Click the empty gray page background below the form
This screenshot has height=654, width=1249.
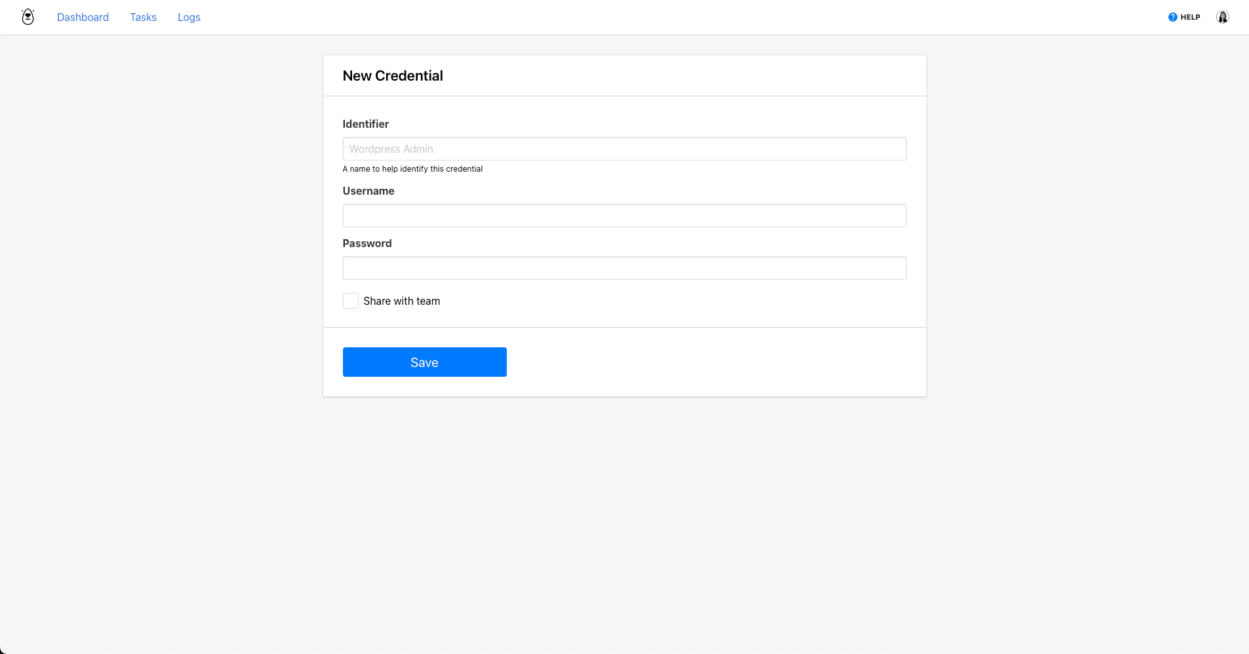coord(624,524)
